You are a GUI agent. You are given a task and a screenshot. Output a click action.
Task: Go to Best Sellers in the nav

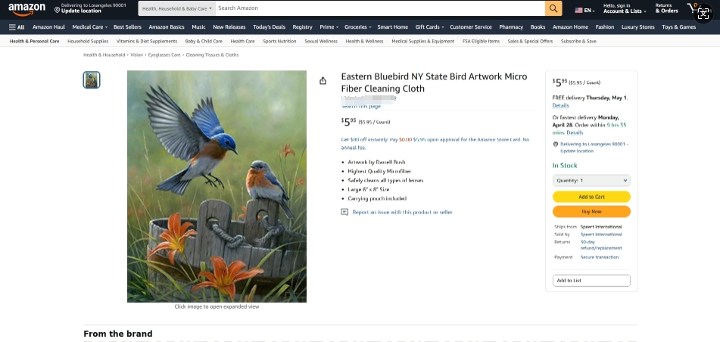point(127,27)
